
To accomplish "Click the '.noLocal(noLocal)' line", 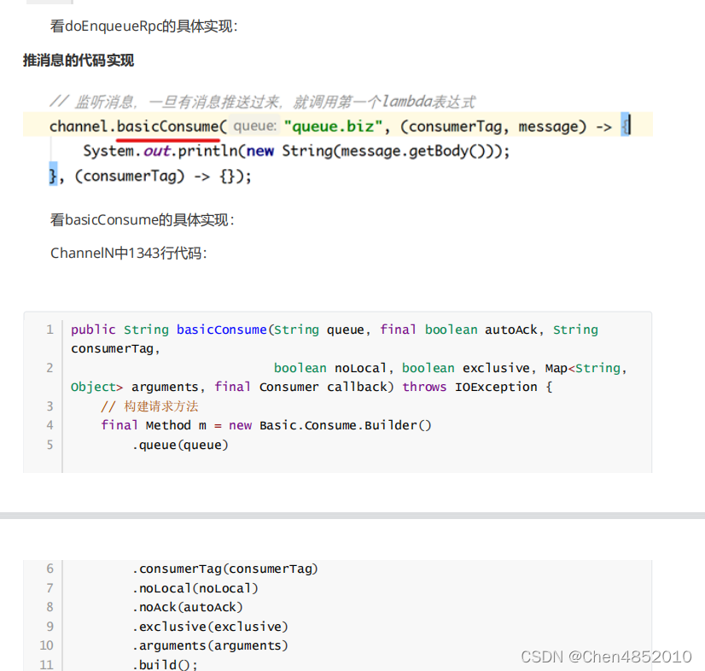I will click(195, 589).
